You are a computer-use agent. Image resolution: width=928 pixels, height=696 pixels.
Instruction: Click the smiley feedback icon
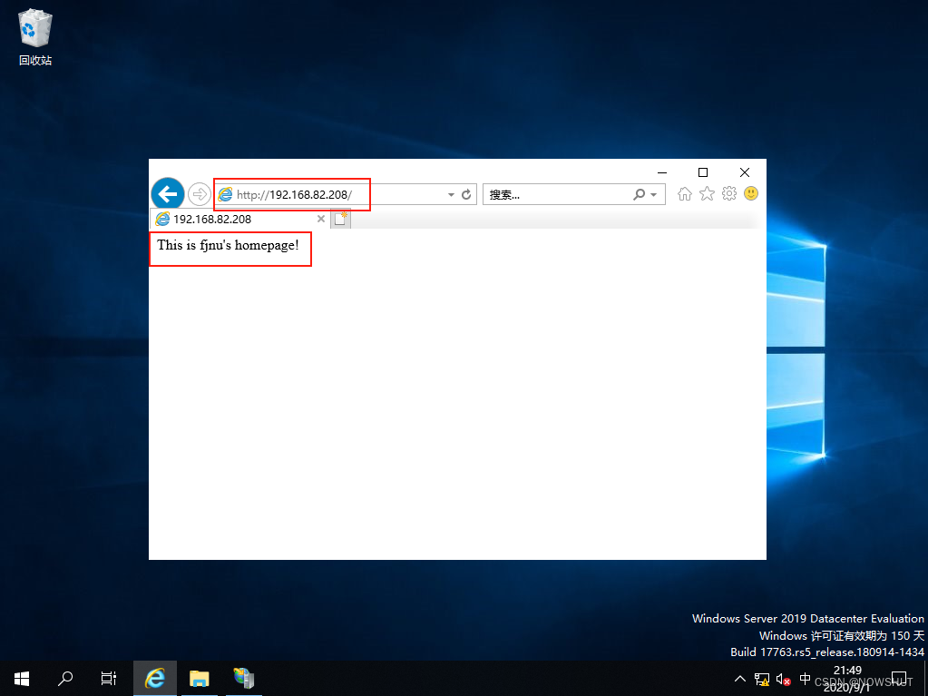[x=751, y=193]
